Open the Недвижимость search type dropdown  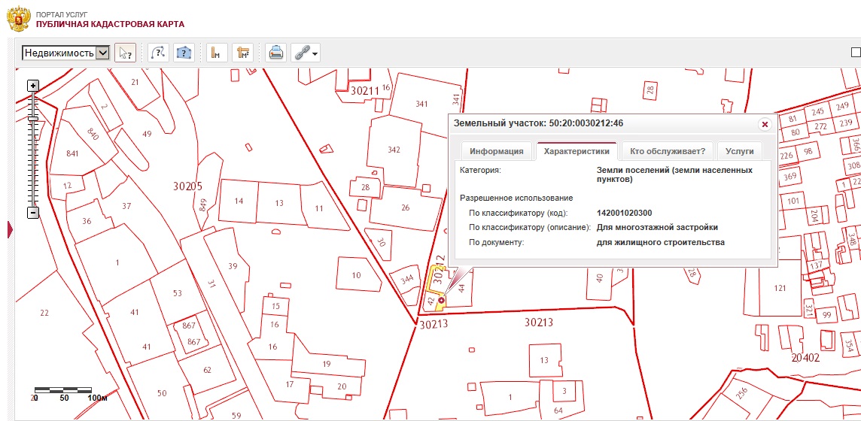coord(66,53)
